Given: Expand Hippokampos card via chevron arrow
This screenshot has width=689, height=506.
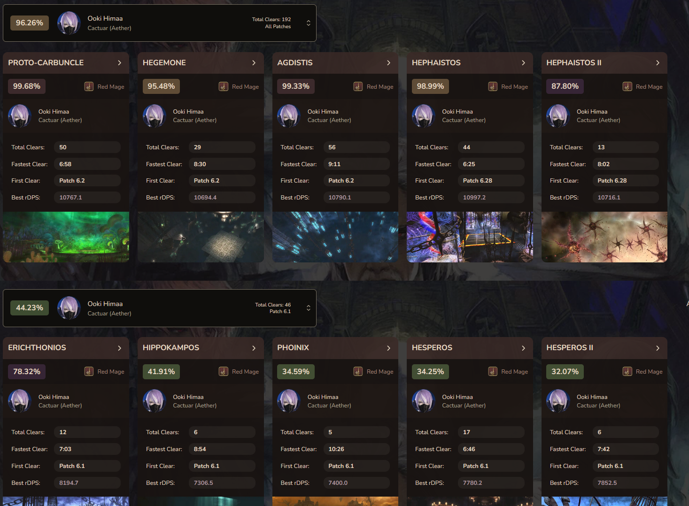Looking at the screenshot, I should [x=254, y=348].
